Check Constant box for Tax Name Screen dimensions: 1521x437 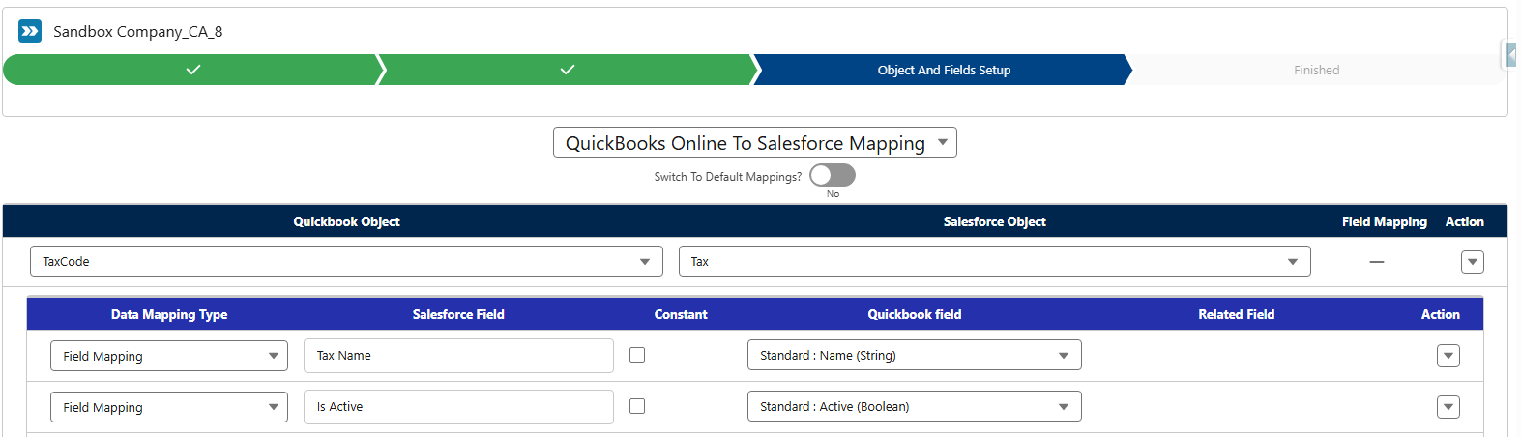tap(637, 355)
